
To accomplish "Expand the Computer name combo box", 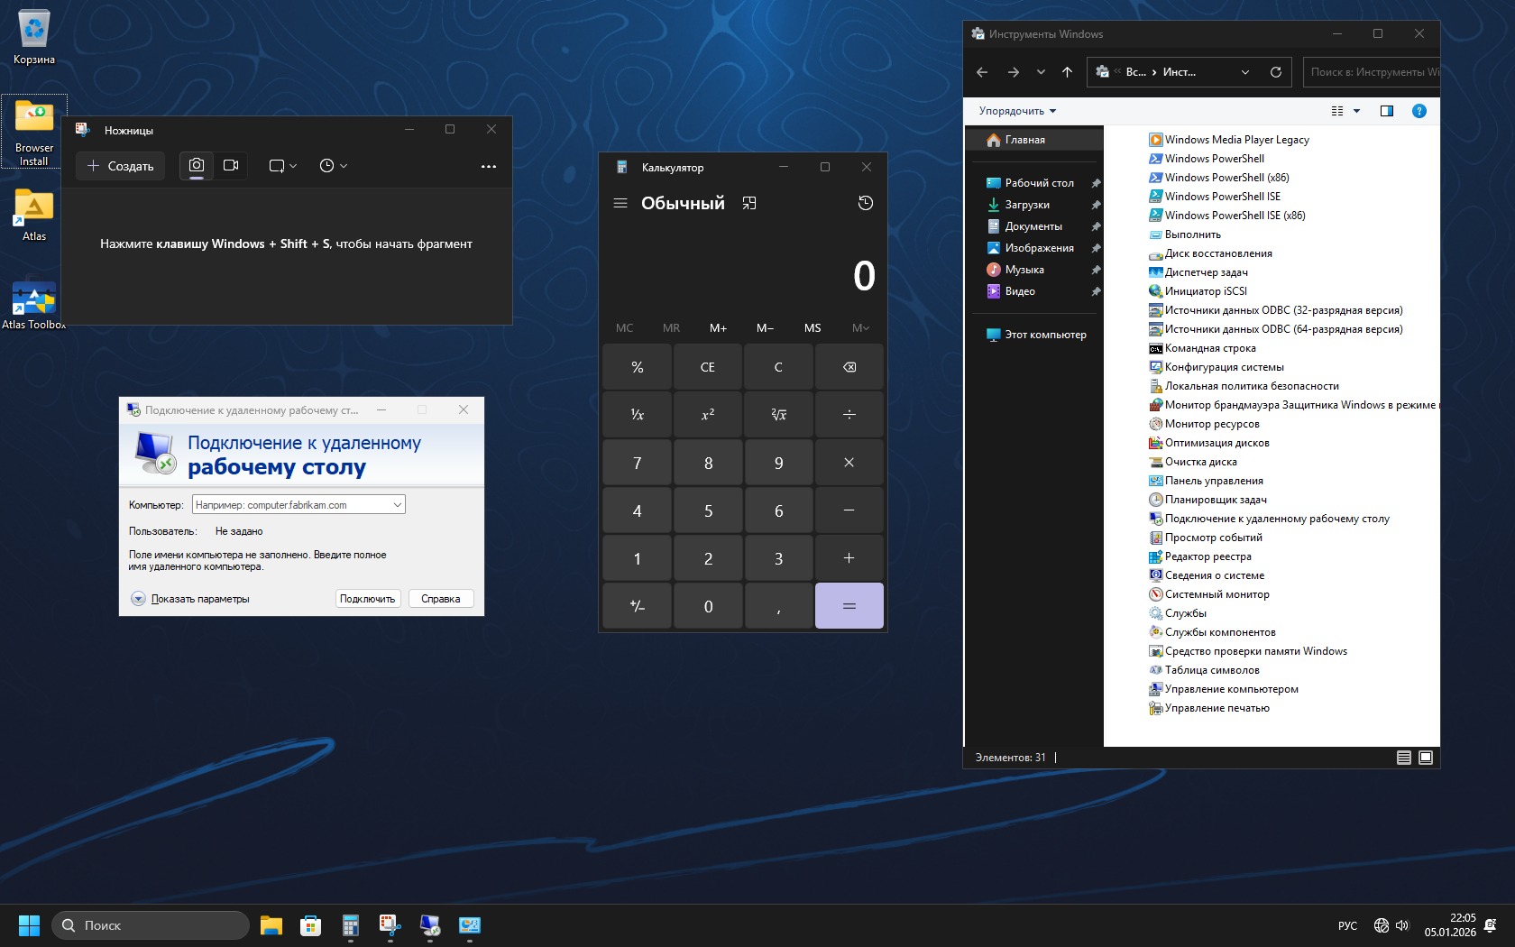I will [x=397, y=505].
